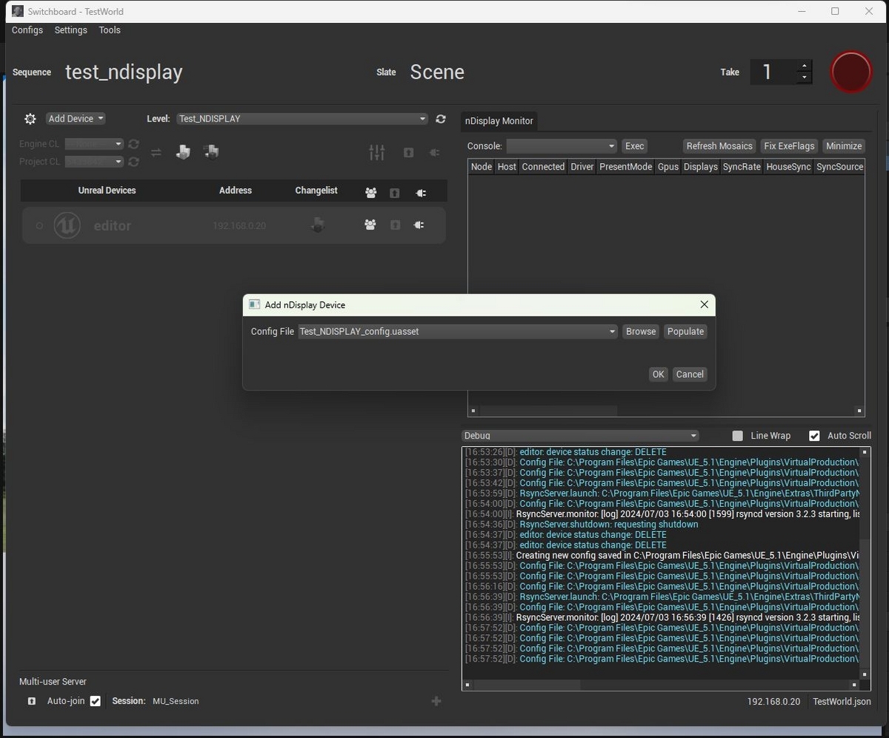Connect all devices from toolbar plug icon
Viewport: 889px width, 738px height.
(435, 153)
